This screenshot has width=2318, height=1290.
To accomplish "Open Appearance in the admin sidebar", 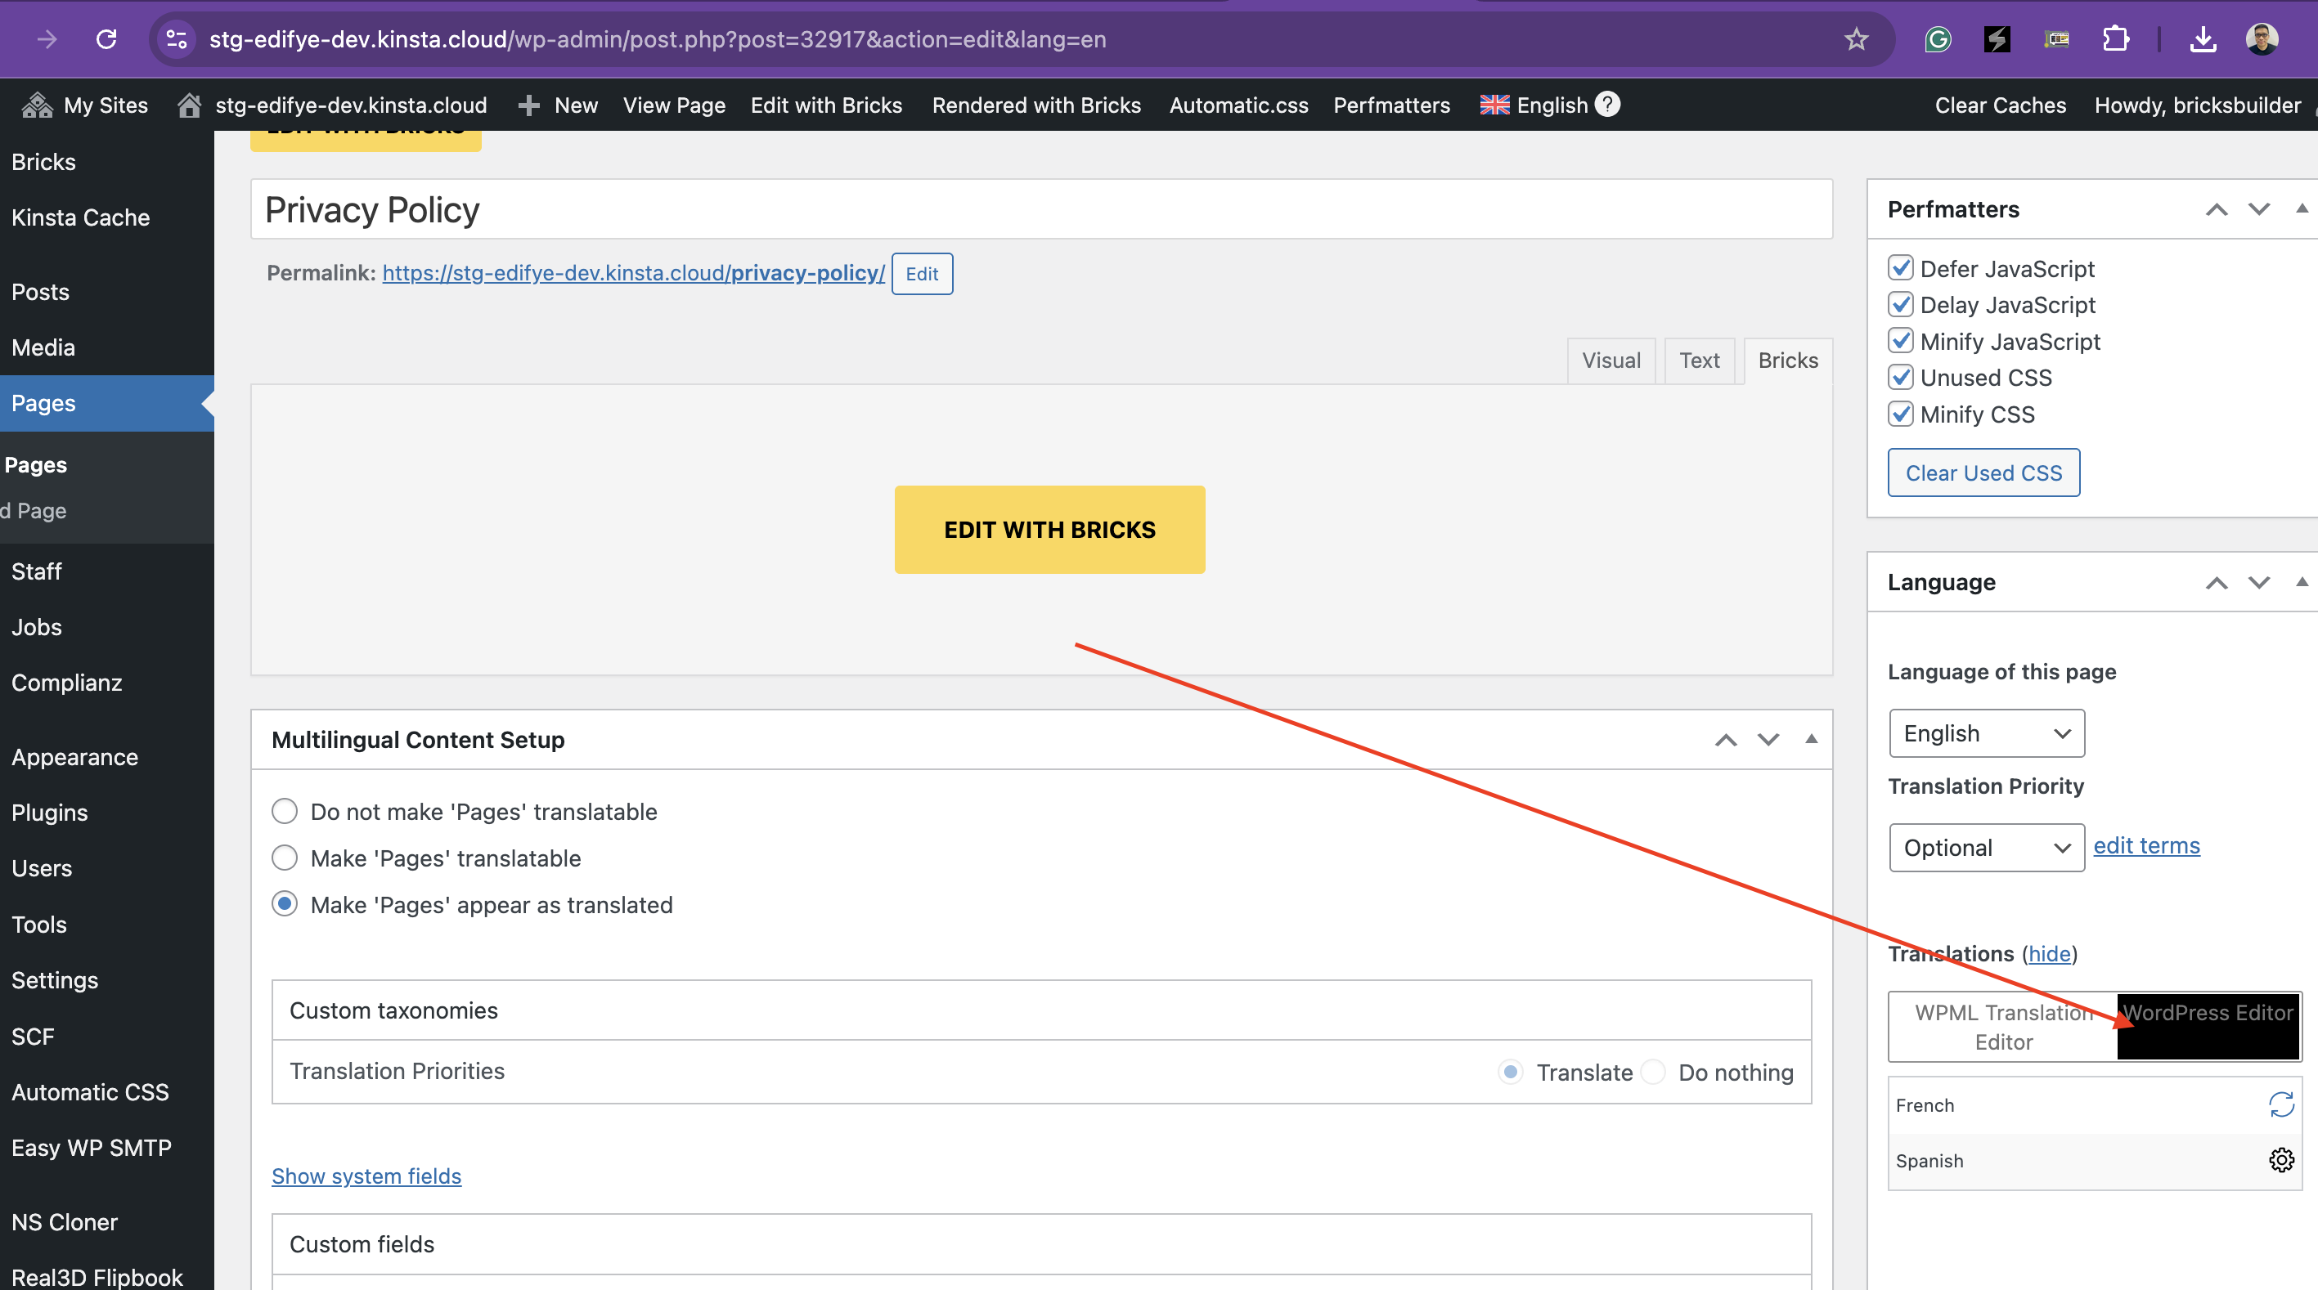I will pos(74,756).
